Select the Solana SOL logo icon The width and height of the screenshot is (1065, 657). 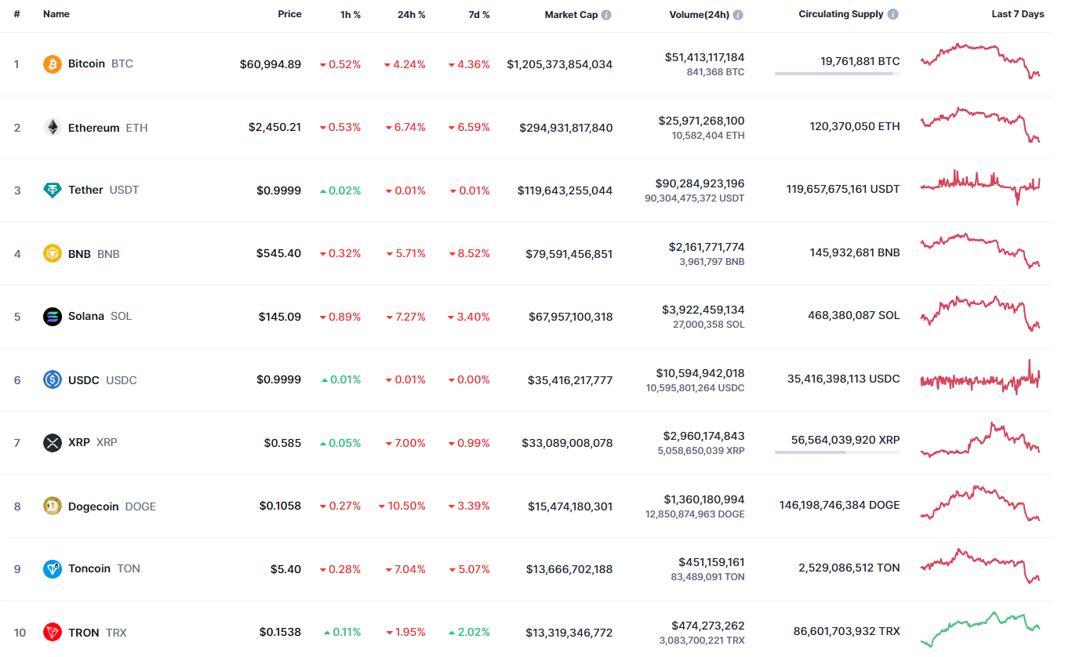[52, 316]
